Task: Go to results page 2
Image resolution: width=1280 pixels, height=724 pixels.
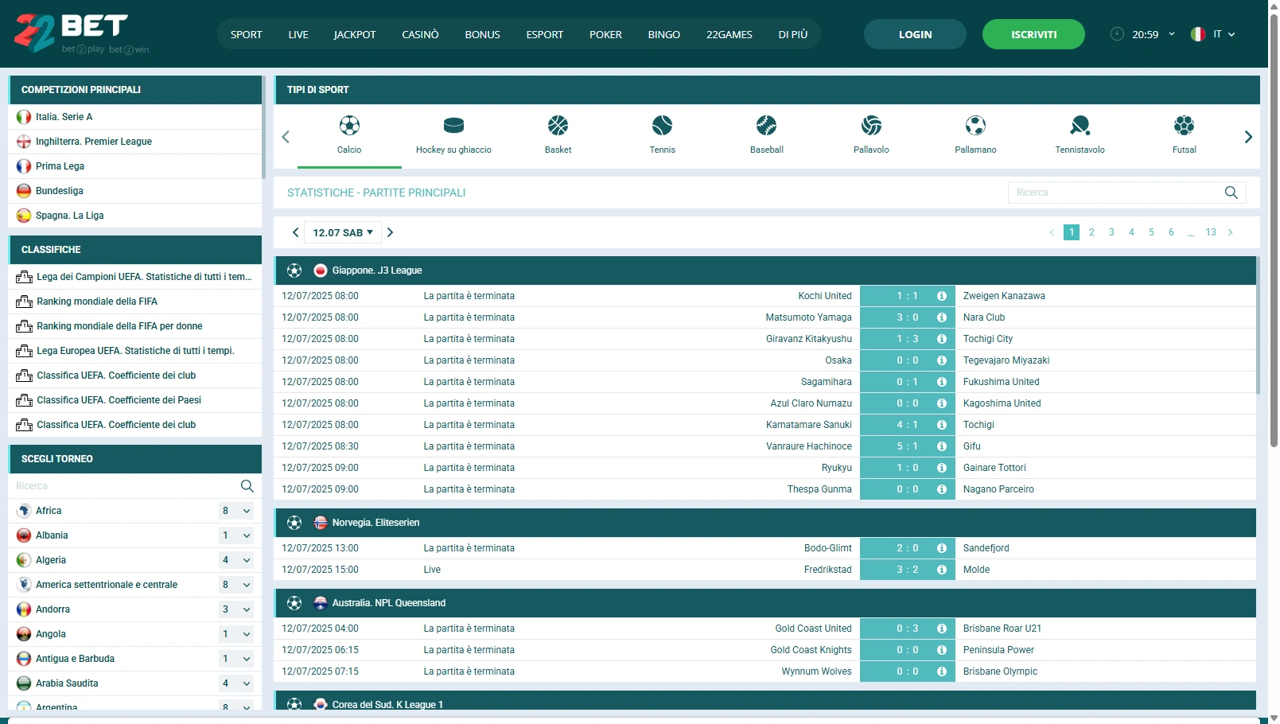Action: 1091,232
